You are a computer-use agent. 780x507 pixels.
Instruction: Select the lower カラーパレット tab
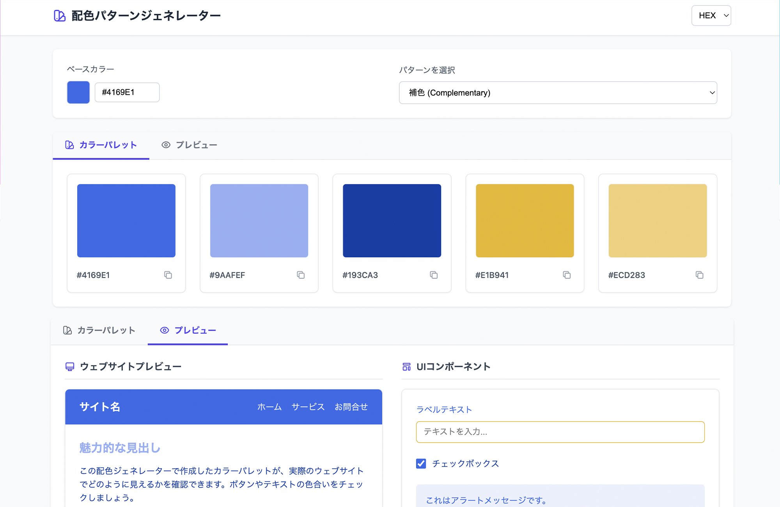99,330
